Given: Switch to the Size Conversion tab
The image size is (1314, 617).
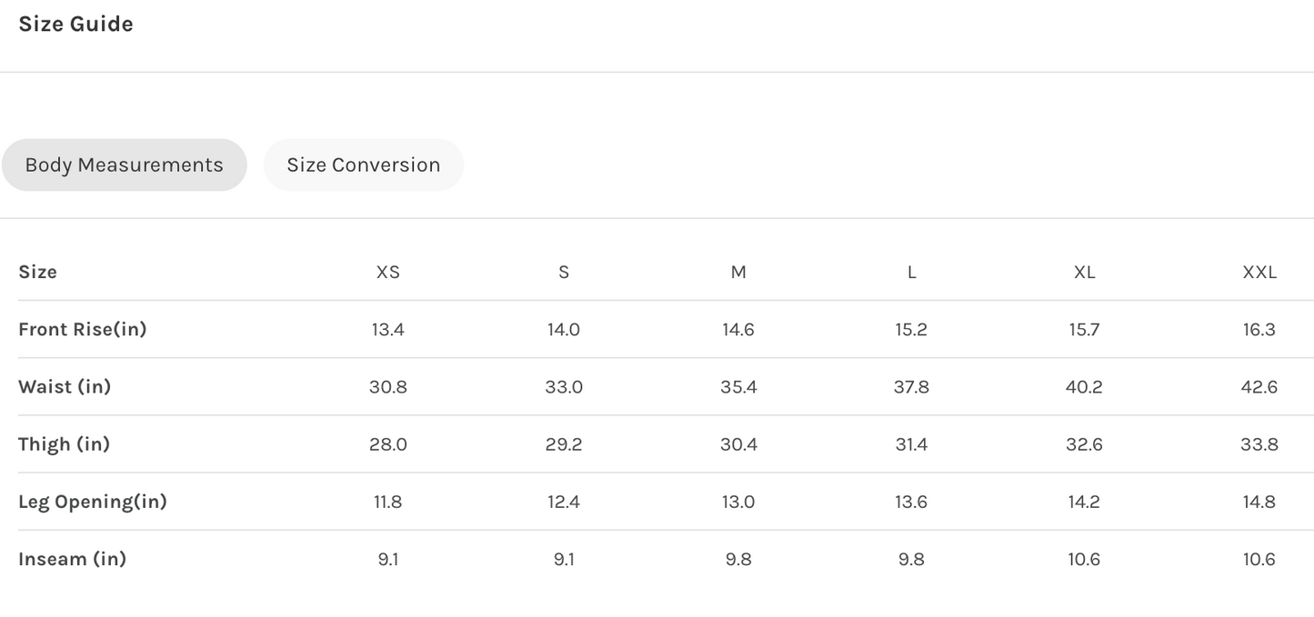Looking at the screenshot, I should [x=363, y=165].
